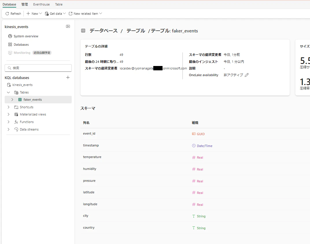
Task: Go to データベース breadcrumb link
Action: tap(104, 31)
